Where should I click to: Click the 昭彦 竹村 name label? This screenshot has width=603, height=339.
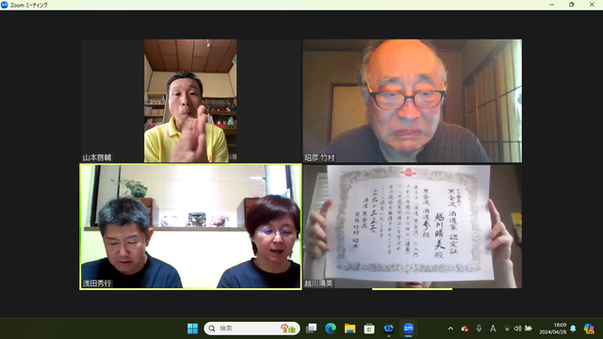click(319, 157)
